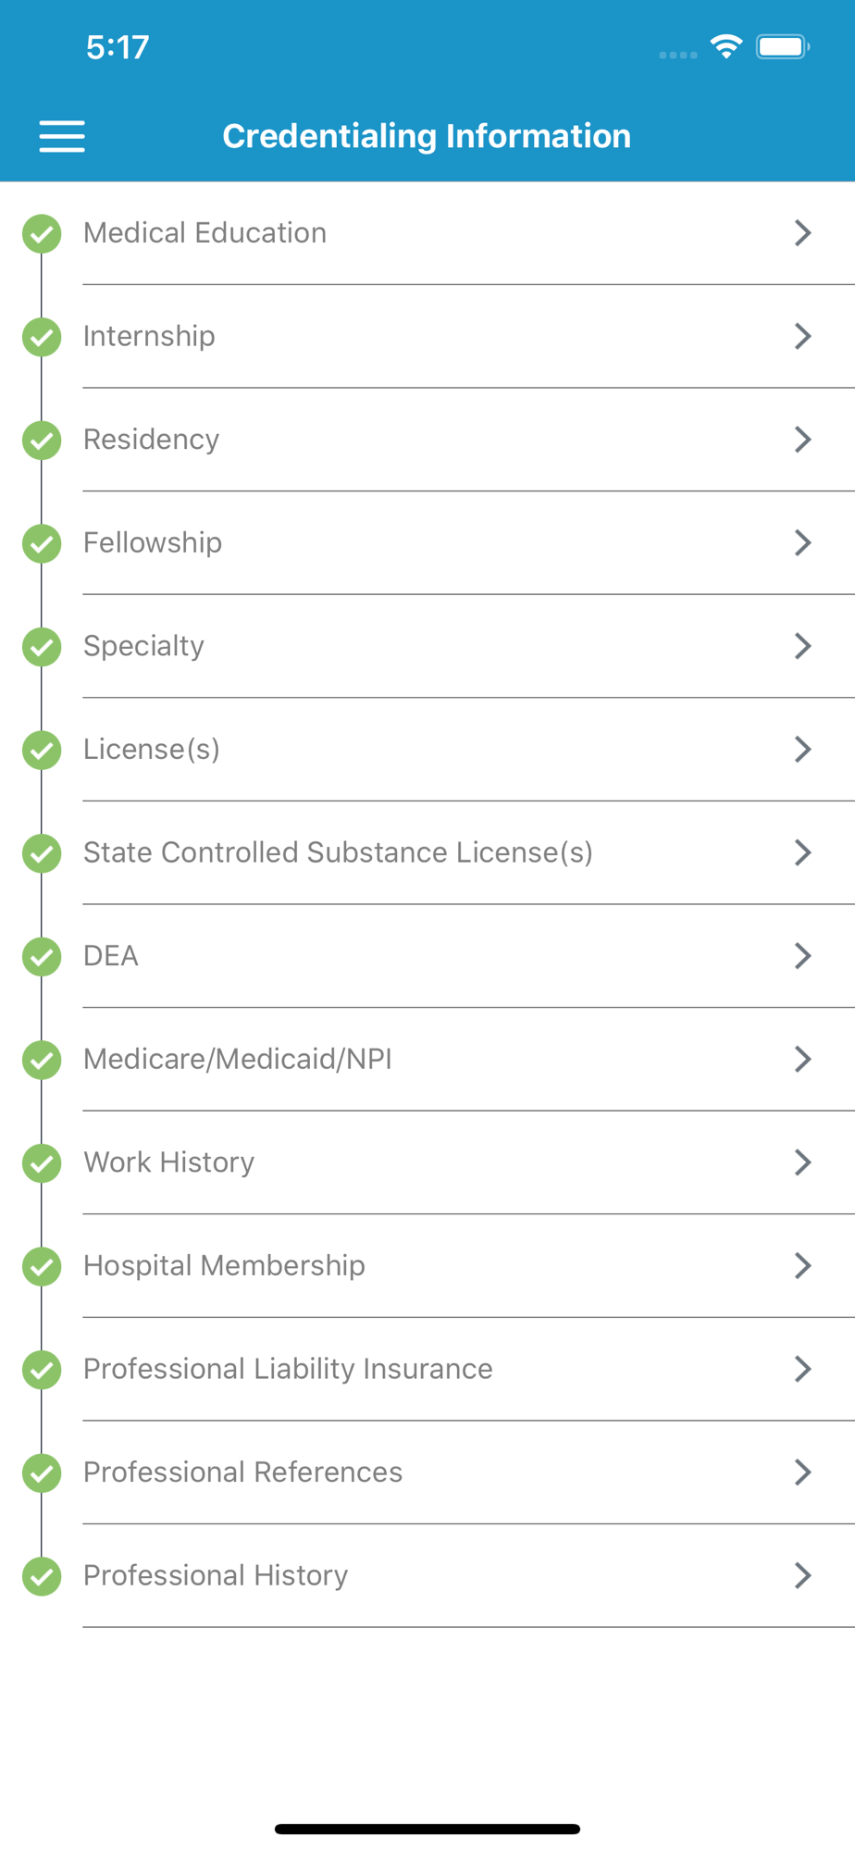This screenshot has height=1851, width=855.
Task: Click the green checkmark beside Internship
Action: (x=42, y=337)
